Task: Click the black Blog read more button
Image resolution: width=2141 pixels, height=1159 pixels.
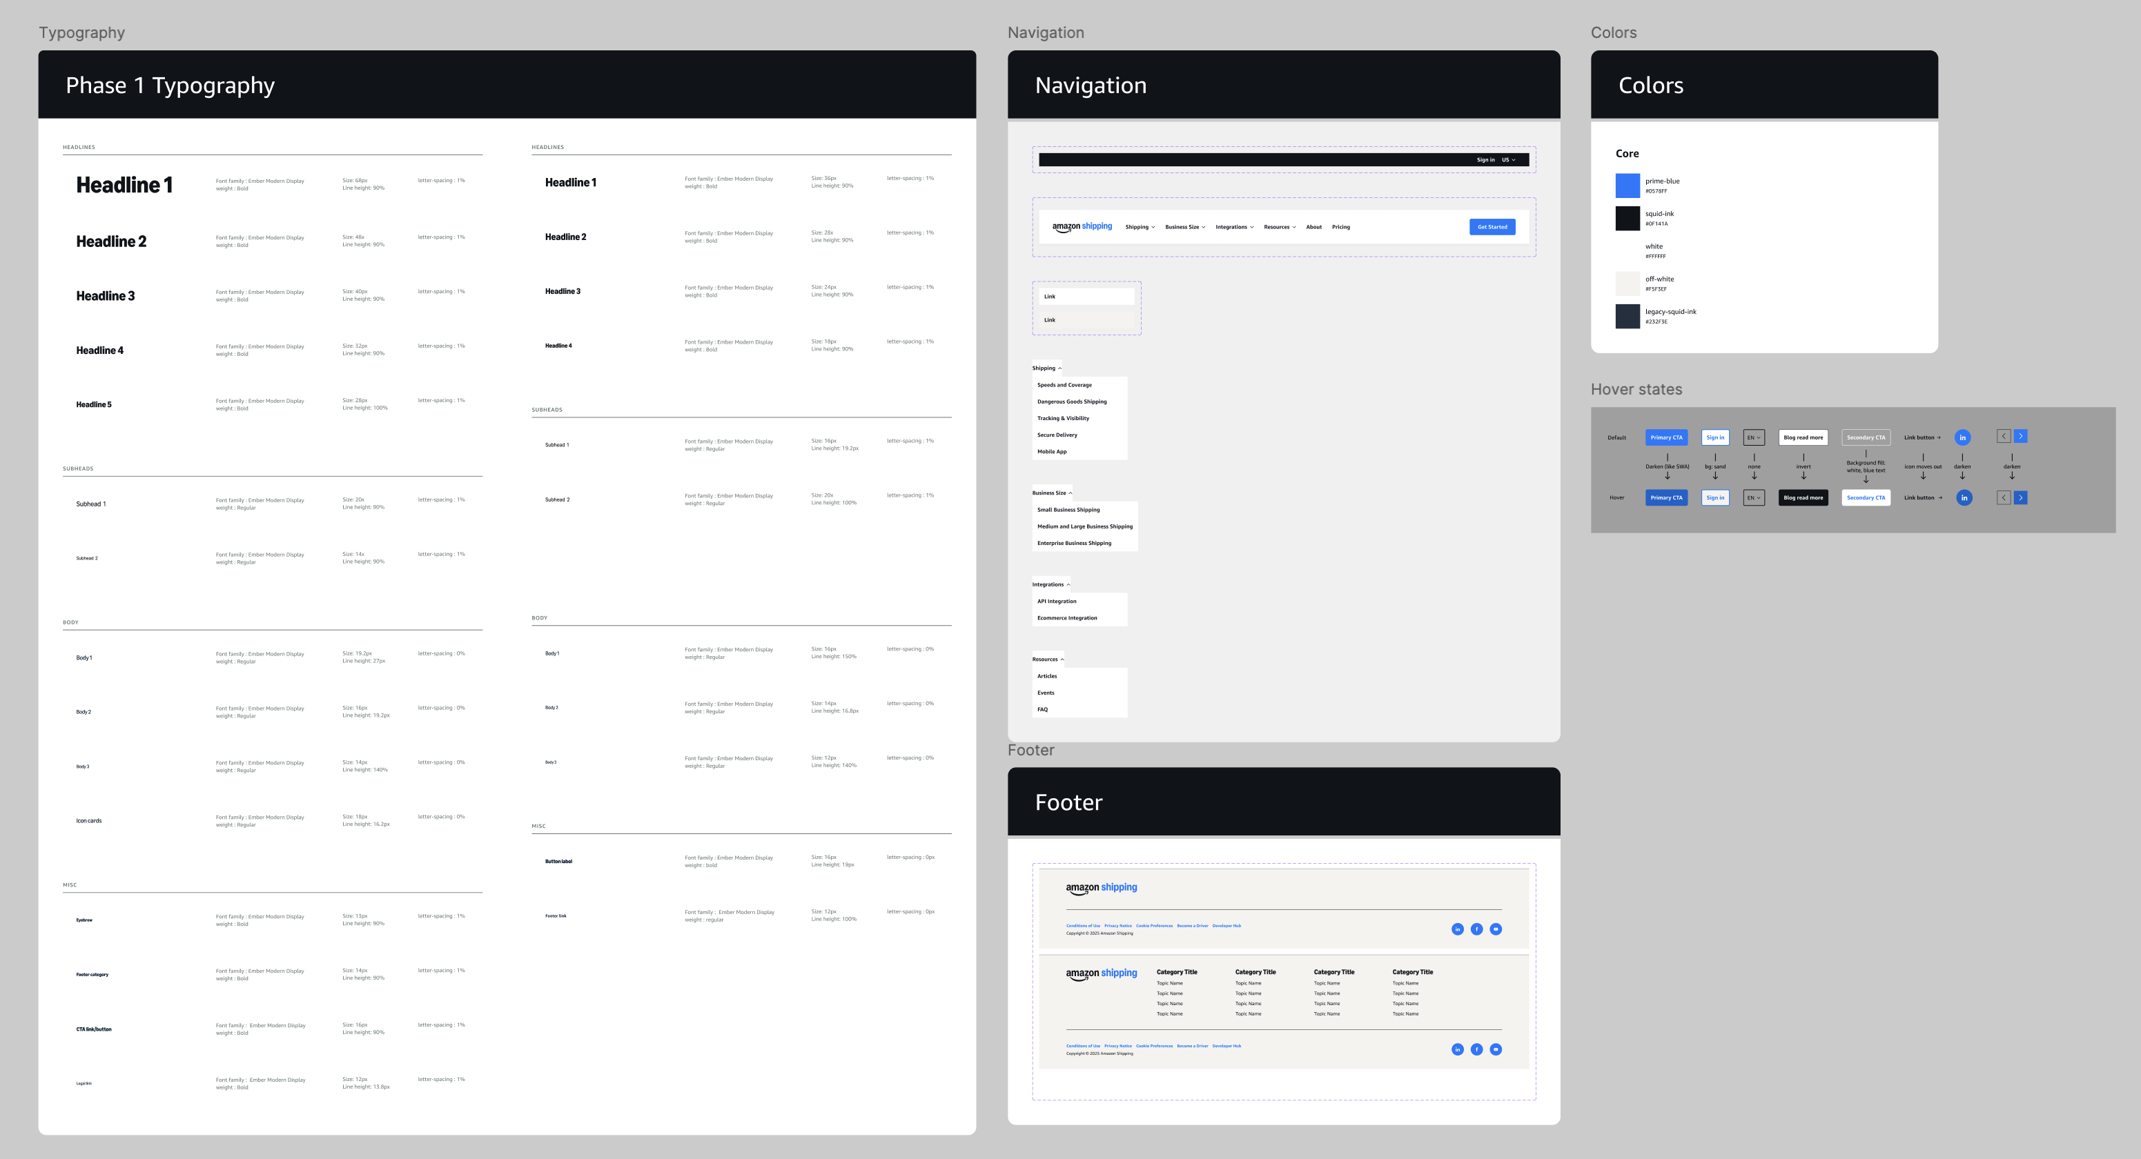Action: (x=1803, y=497)
